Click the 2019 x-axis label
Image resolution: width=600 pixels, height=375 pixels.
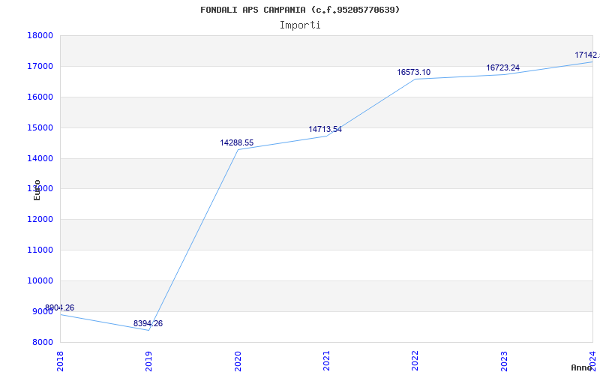click(x=148, y=361)
